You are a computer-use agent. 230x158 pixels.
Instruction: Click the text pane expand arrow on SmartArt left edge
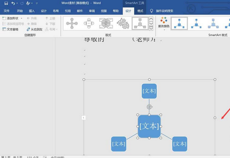84,117
